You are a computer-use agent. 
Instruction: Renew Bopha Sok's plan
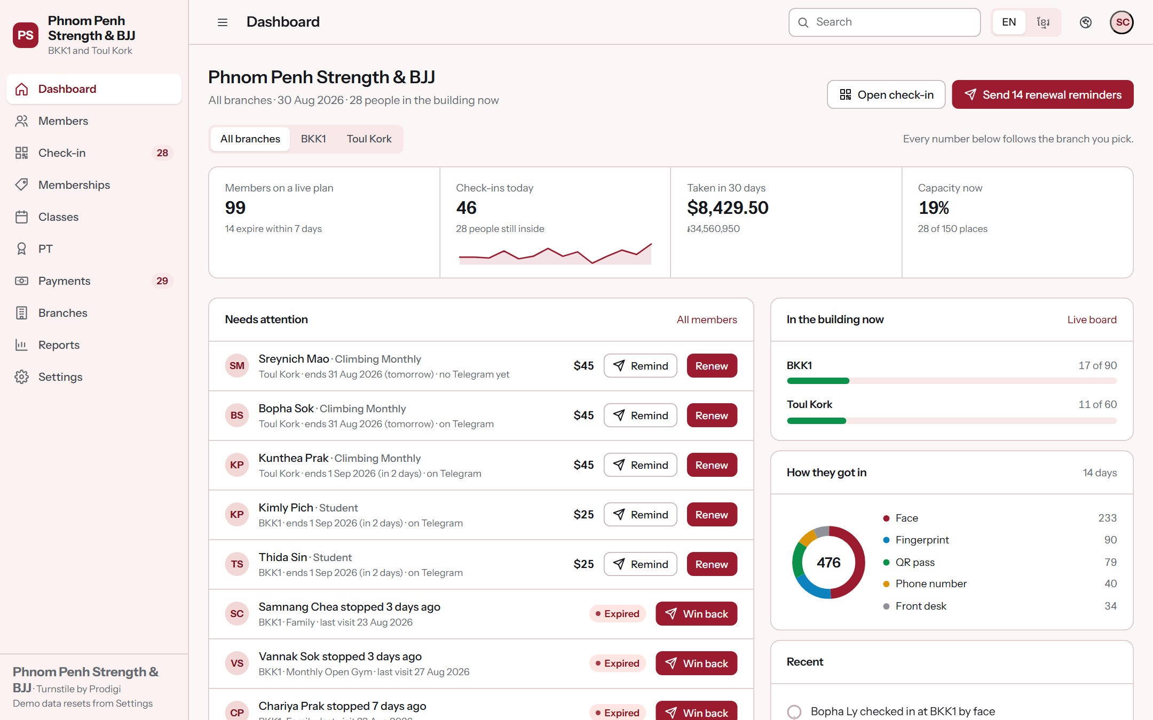click(x=712, y=415)
